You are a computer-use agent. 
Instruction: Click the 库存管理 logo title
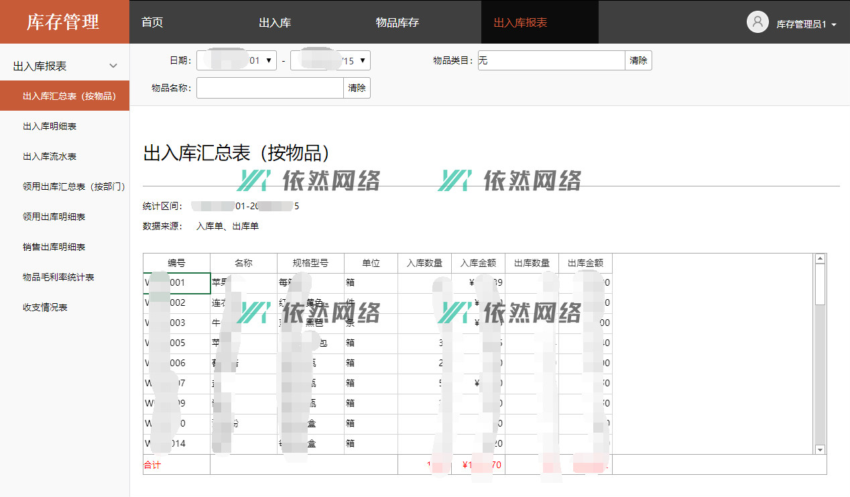pyautogui.click(x=63, y=22)
